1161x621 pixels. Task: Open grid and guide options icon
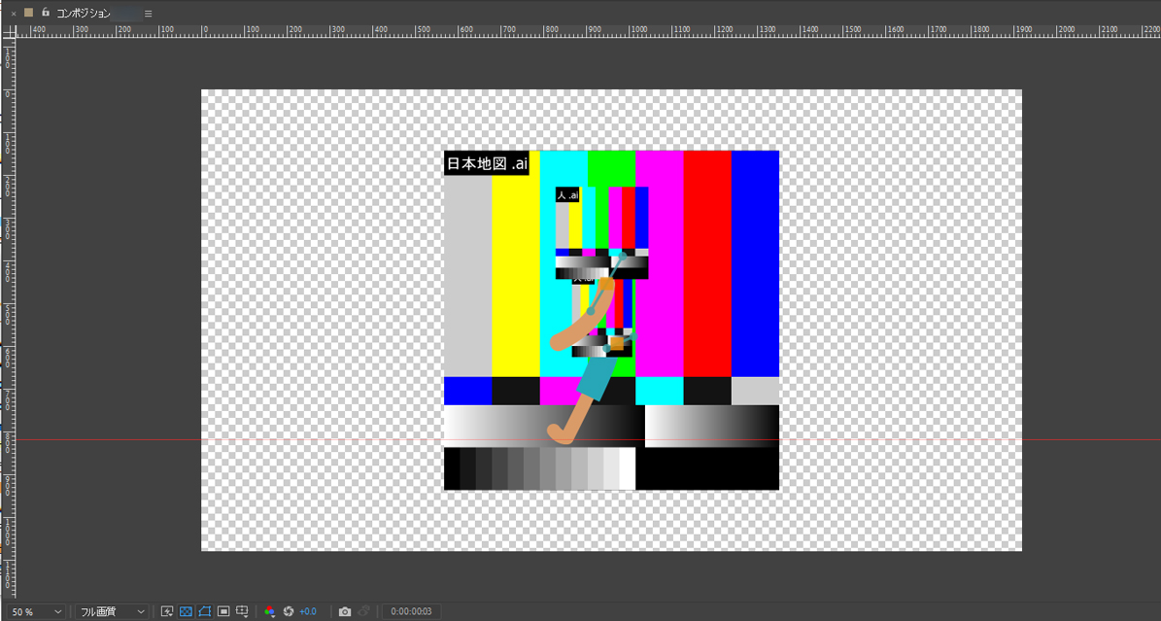pyautogui.click(x=243, y=611)
